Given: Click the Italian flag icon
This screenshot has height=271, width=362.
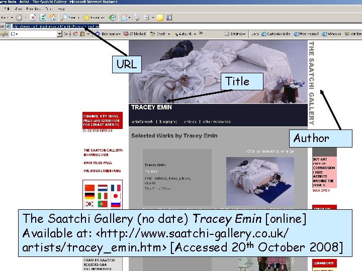Looking at the screenshot, I should [103, 196].
